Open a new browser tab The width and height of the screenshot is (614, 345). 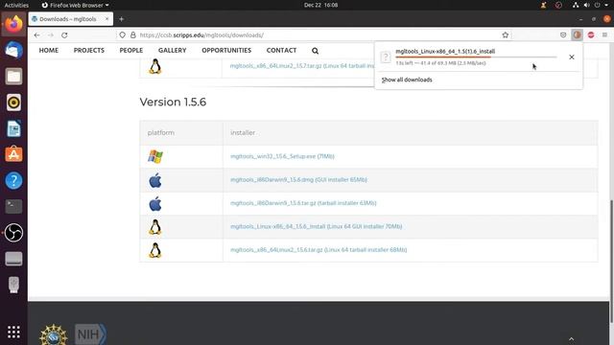pos(122,19)
